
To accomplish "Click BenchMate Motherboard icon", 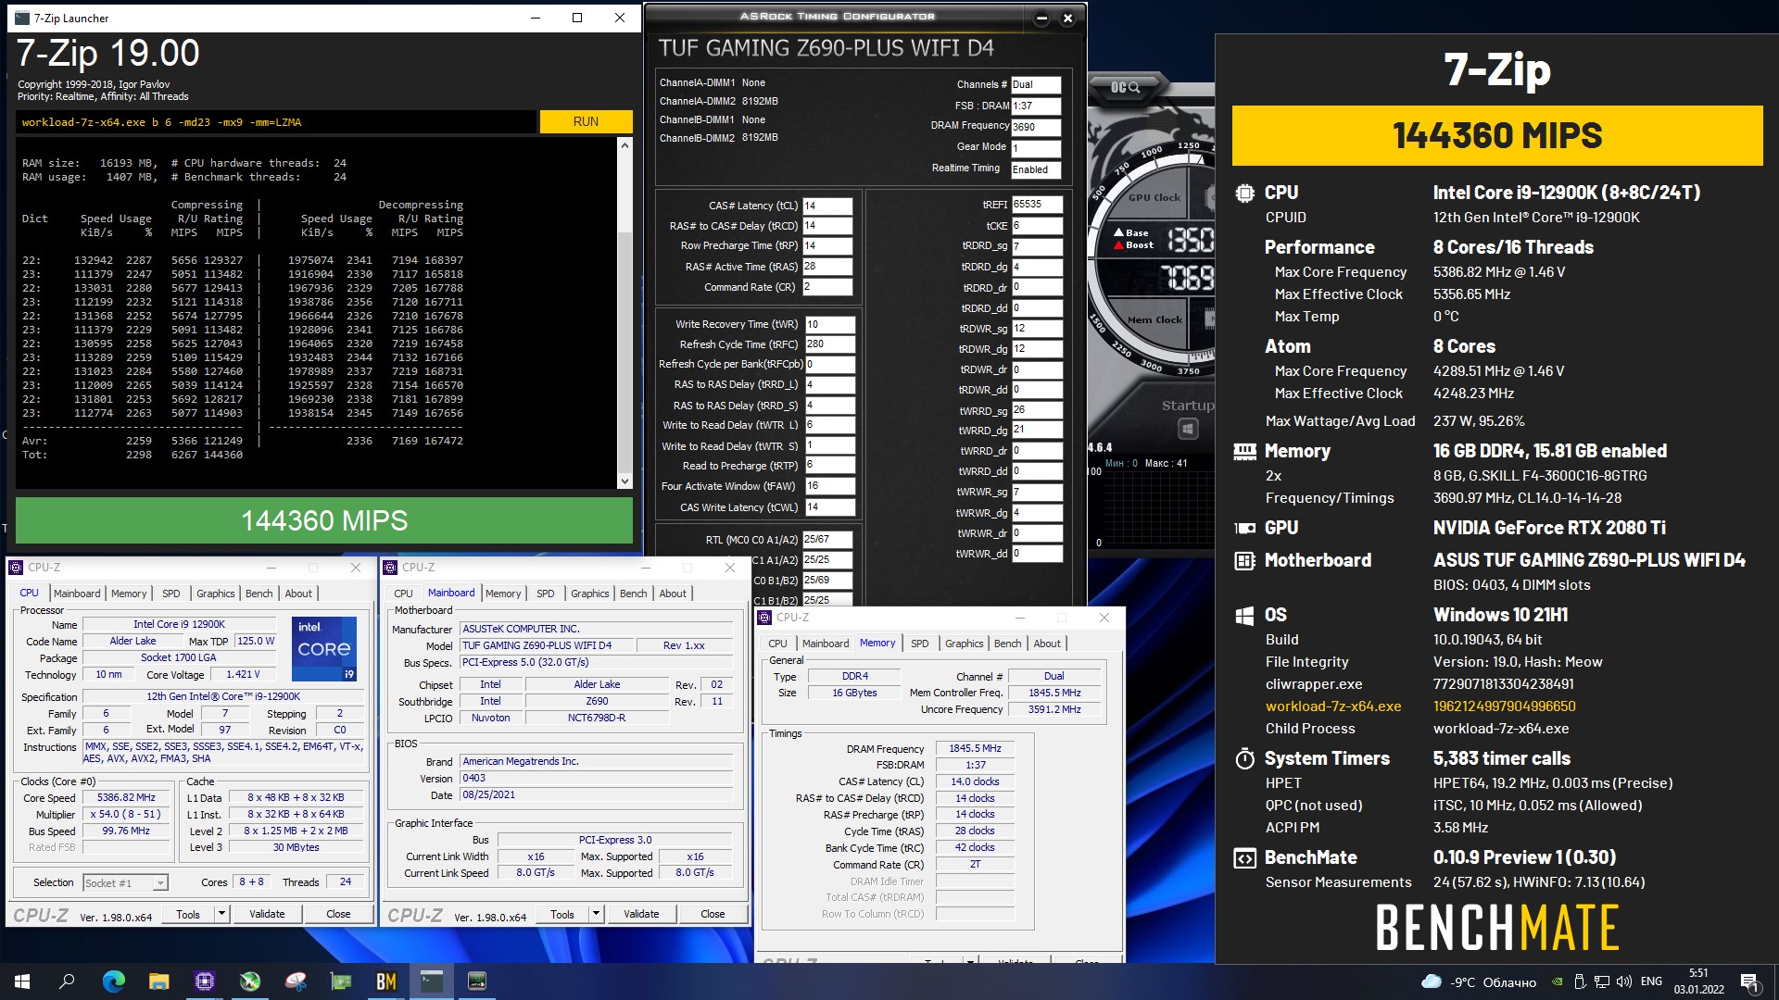I will [1244, 560].
